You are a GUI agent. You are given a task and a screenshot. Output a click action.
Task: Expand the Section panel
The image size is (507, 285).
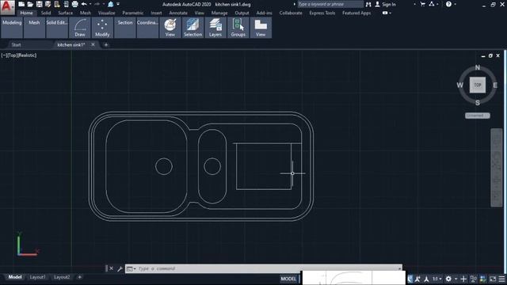(125, 28)
